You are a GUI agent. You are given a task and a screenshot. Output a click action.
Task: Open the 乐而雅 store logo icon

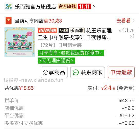tap(8, 6)
